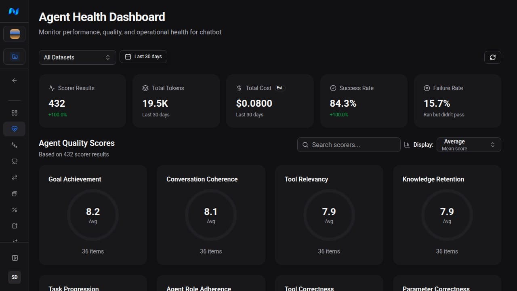Click the swap arrows sidebar icon

(x=15, y=177)
